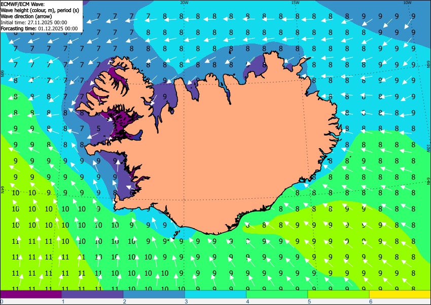The image size is (431, 305).
Task: Click the yellow above-6 m legend swatch
Action: coord(400,294)
